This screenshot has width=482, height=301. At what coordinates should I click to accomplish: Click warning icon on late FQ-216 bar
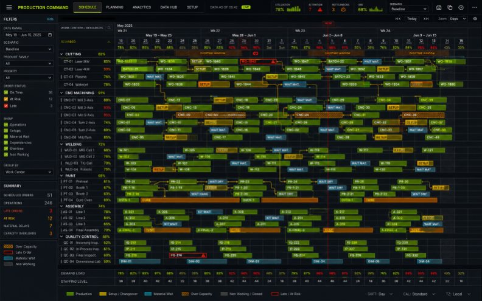[x=203, y=255]
